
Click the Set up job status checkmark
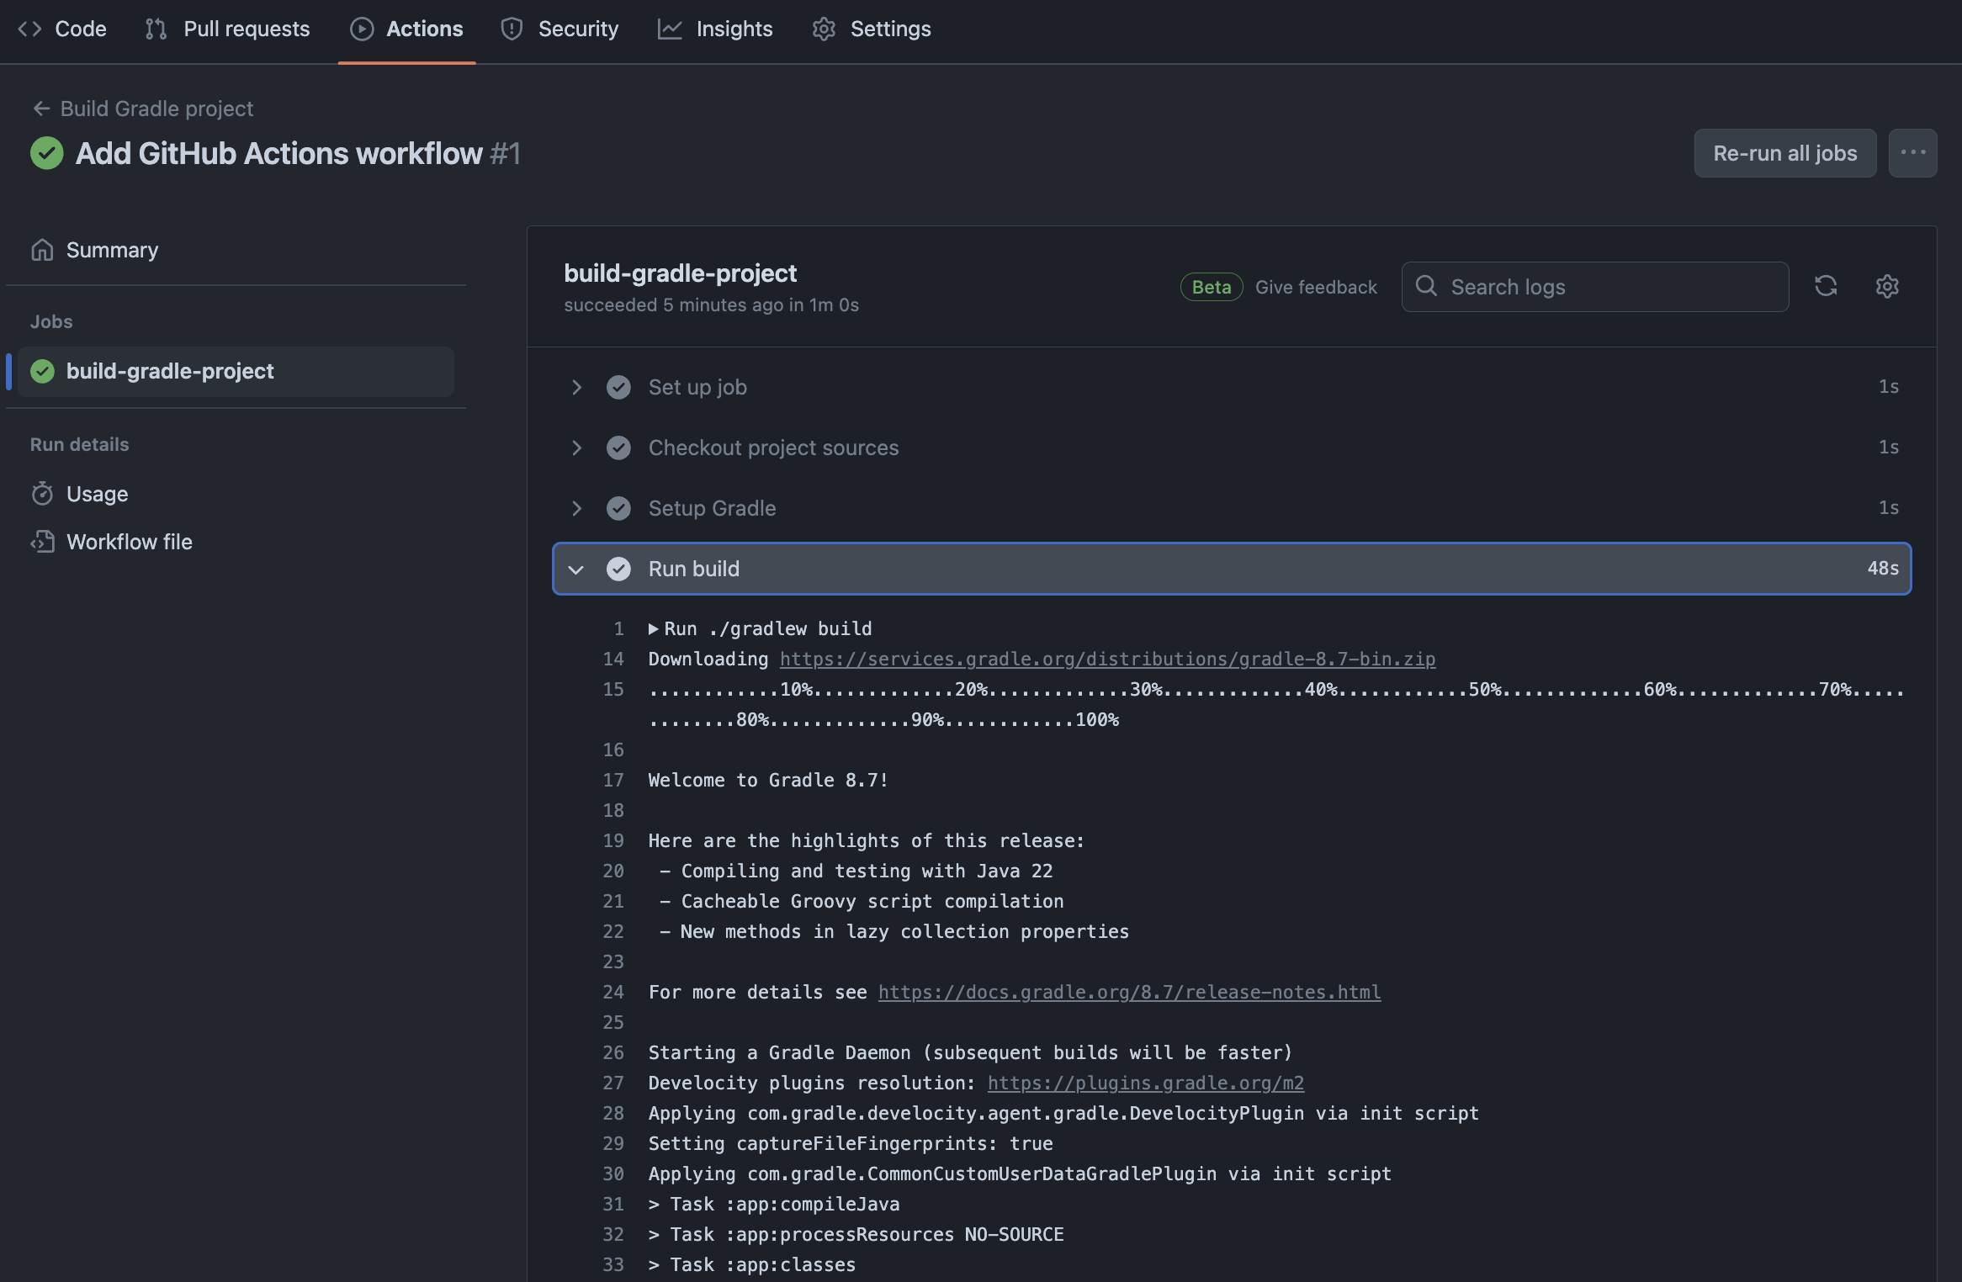[618, 387]
